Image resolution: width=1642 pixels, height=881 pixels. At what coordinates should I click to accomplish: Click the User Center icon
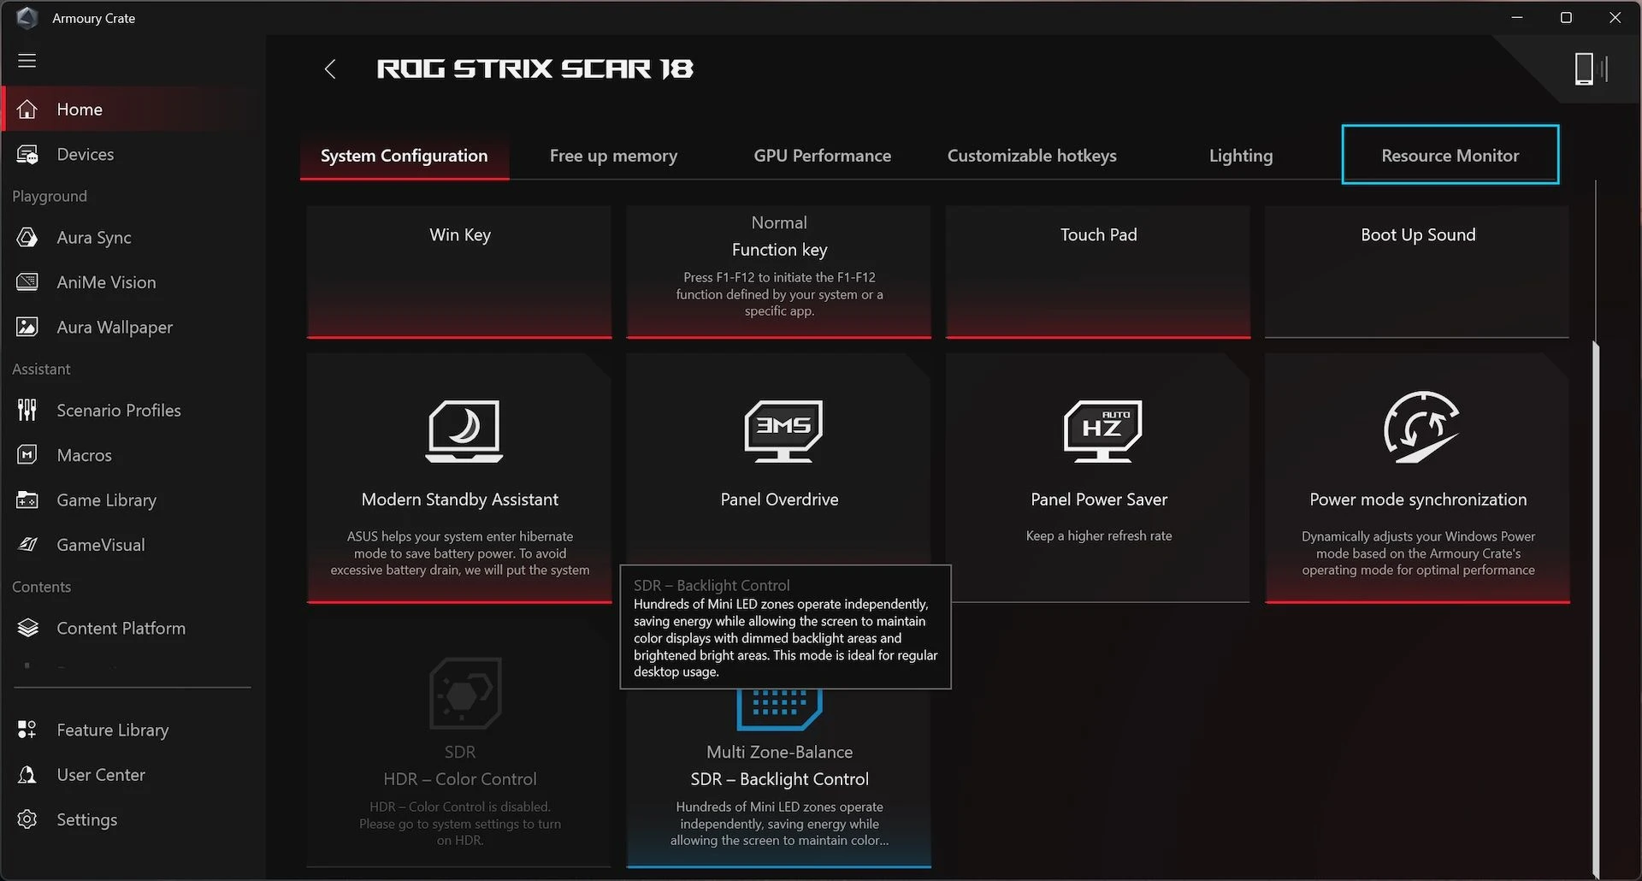coord(27,775)
